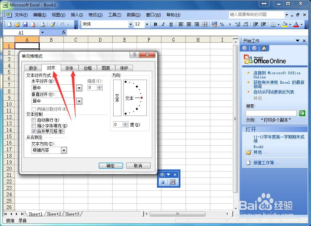
Task: Click the Save floppy disk icon
Action: (25, 24)
